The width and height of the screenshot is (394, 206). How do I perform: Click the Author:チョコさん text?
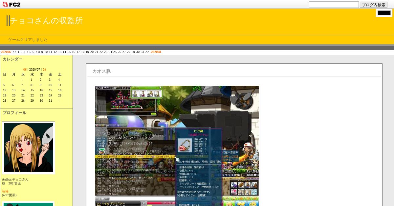[15, 180]
